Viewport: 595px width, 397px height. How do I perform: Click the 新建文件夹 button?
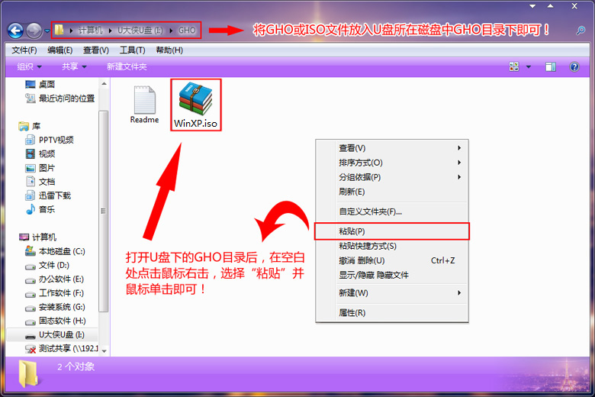(x=127, y=67)
